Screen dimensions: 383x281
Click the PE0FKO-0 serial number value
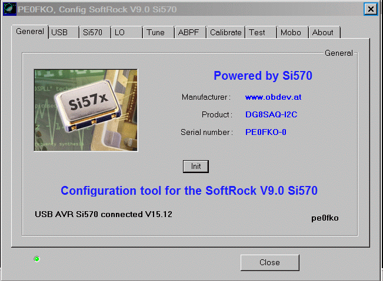click(266, 132)
